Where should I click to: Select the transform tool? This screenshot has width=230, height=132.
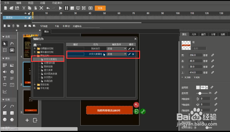5,50
